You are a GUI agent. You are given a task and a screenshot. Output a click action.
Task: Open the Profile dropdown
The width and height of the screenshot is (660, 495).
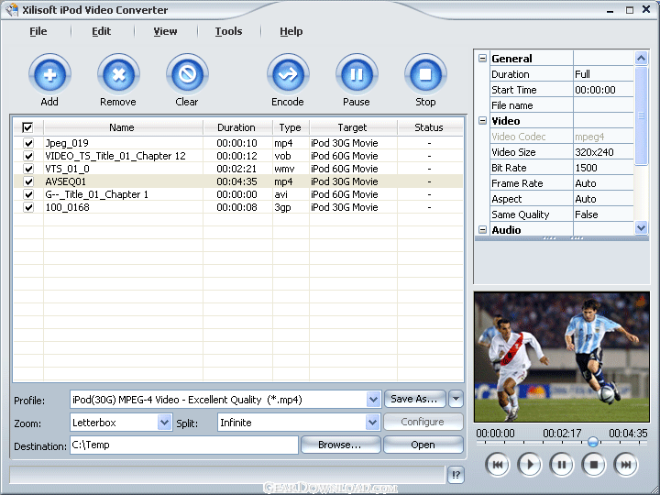pos(373,400)
